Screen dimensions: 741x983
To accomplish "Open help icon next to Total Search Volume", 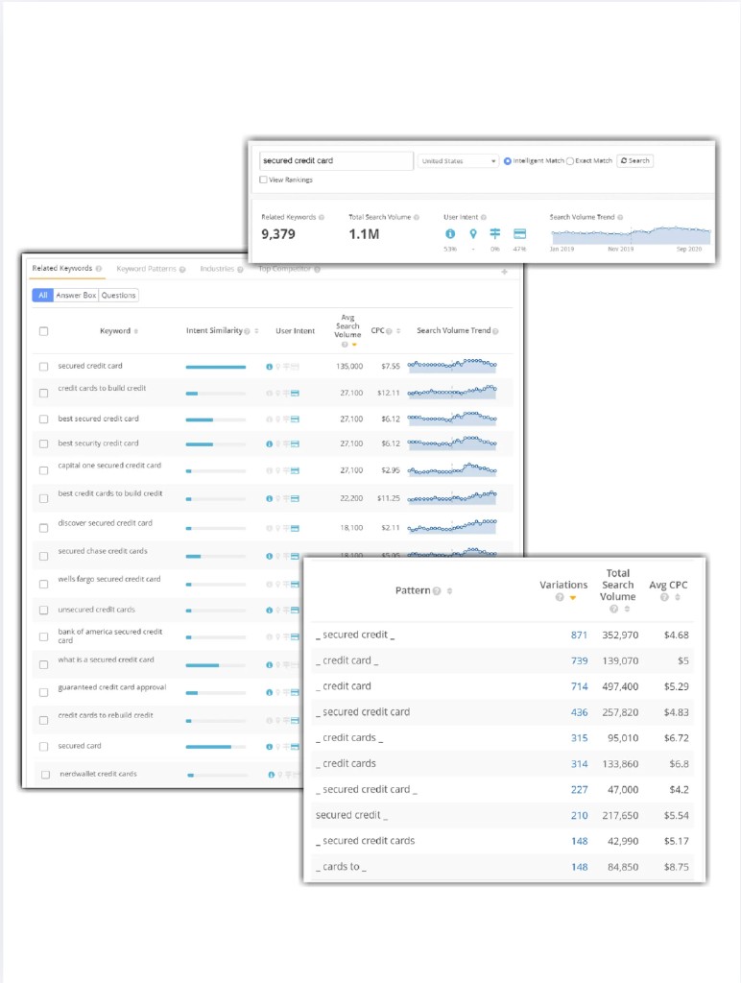I will 417,218.
